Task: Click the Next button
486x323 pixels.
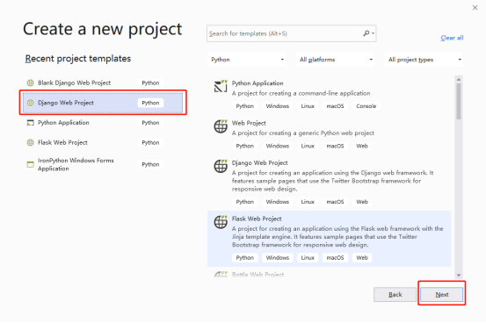Action: click(x=442, y=295)
